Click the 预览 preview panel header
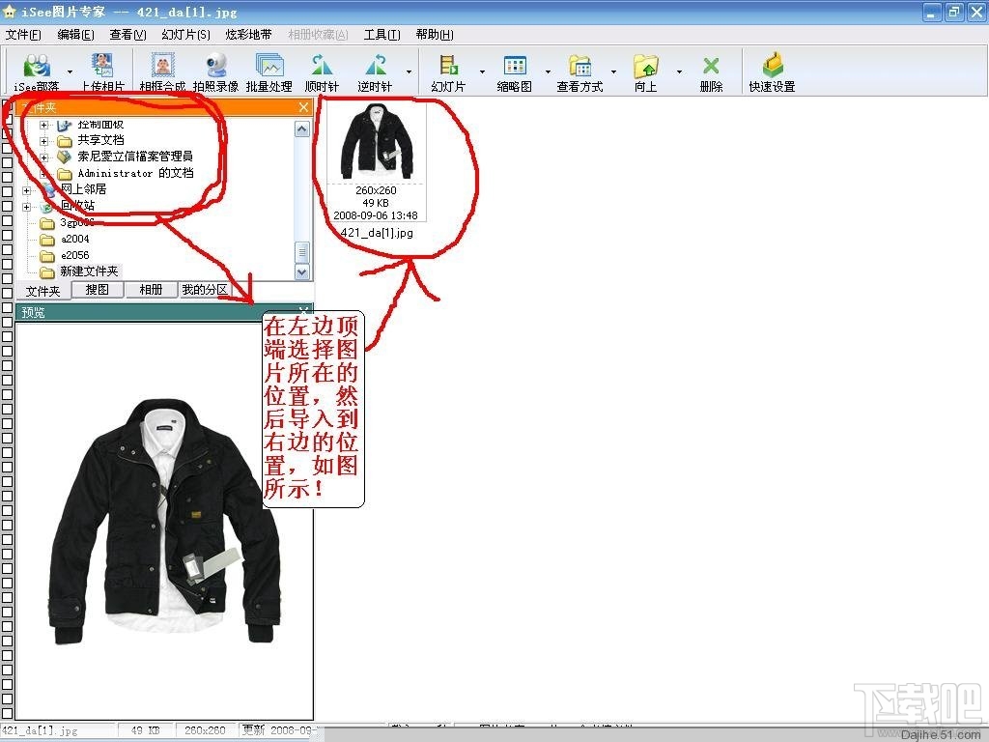 (164, 312)
